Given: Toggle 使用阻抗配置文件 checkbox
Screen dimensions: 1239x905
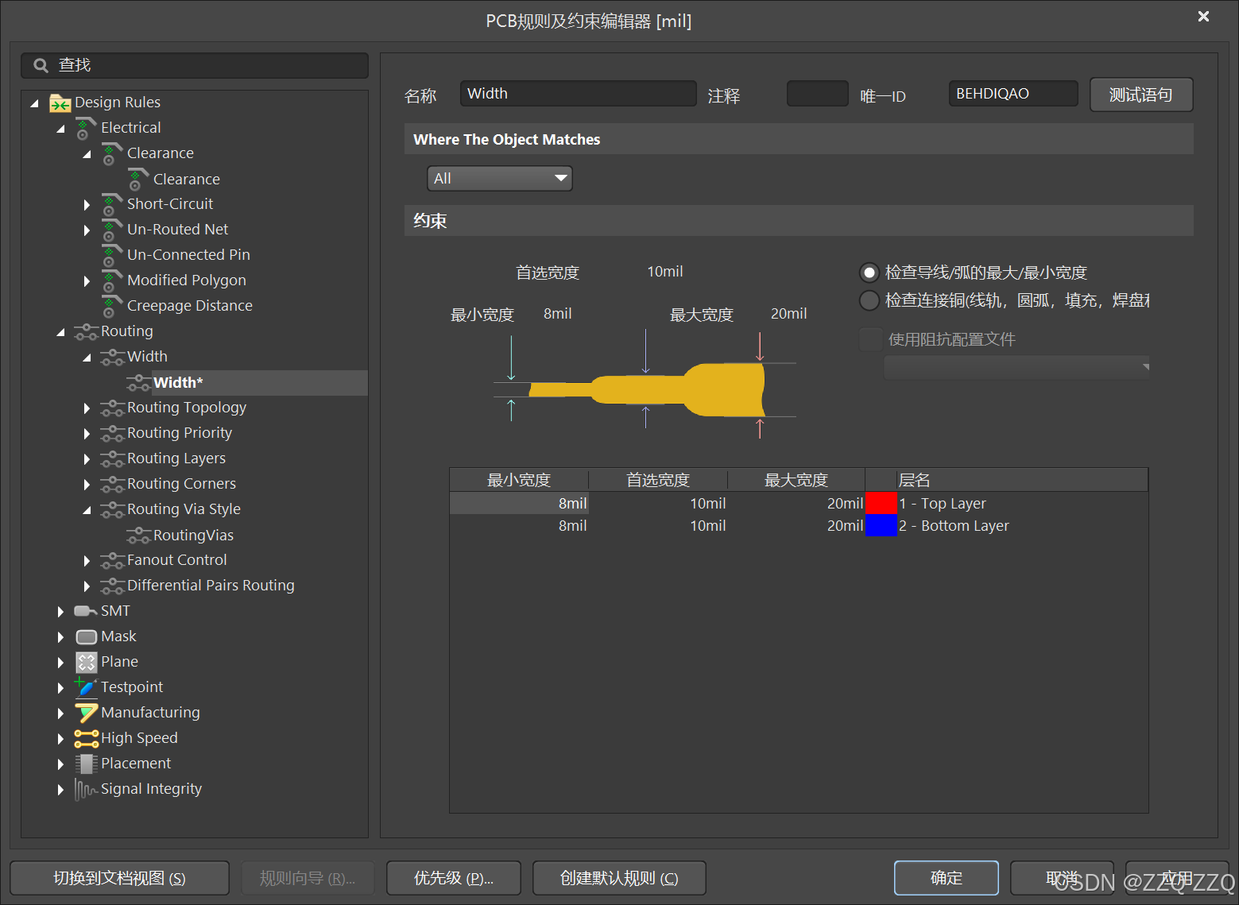Looking at the screenshot, I should point(871,339).
